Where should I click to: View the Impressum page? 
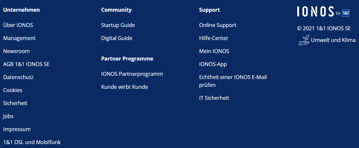pyautogui.click(x=17, y=129)
